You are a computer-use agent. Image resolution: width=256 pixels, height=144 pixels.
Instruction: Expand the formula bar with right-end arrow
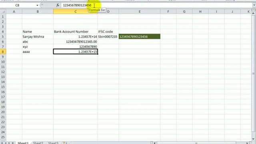pyautogui.click(x=254, y=5)
